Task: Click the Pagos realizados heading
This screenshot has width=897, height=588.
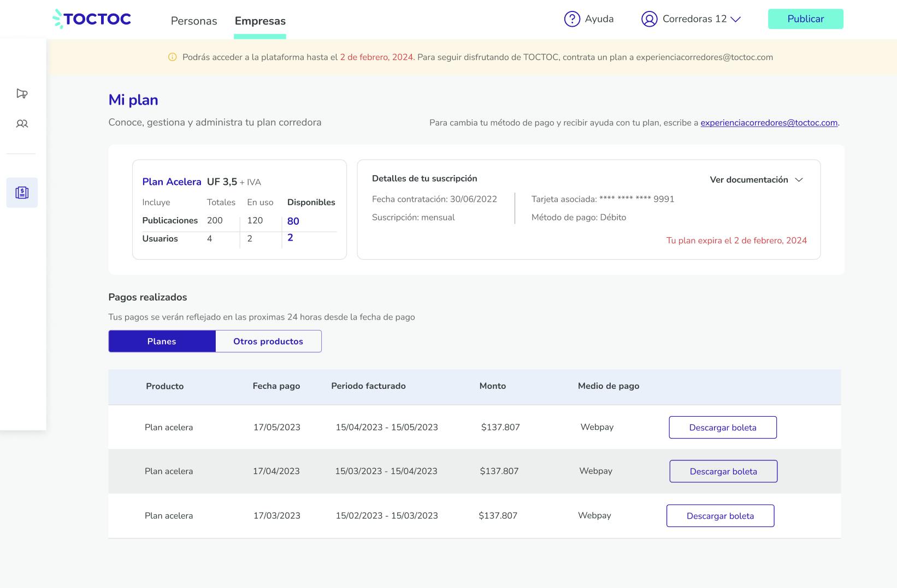Action: (148, 297)
